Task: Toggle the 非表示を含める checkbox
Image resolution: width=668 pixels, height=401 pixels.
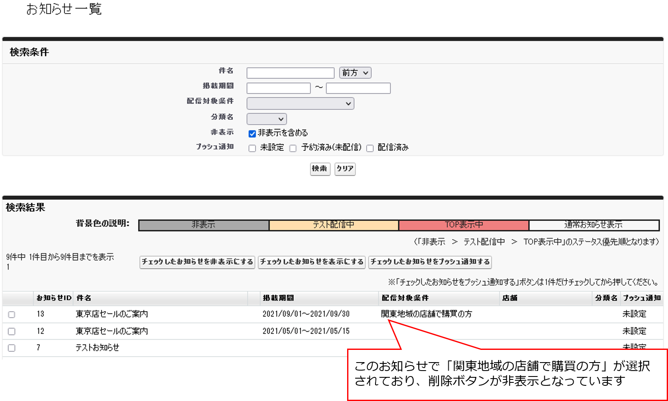Action: pos(252,134)
